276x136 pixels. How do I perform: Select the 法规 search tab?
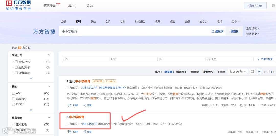coord(187,22)
